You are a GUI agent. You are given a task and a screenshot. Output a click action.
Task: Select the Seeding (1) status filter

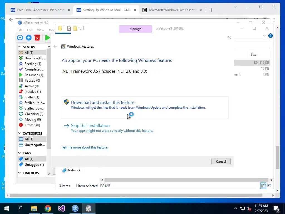pos(32,64)
